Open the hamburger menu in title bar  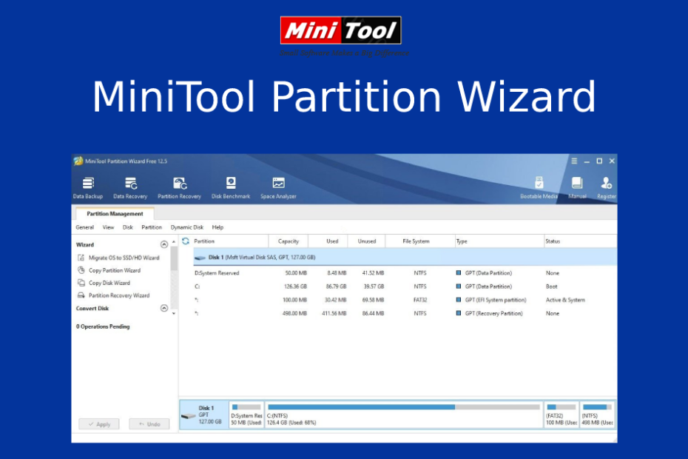[574, 161]
